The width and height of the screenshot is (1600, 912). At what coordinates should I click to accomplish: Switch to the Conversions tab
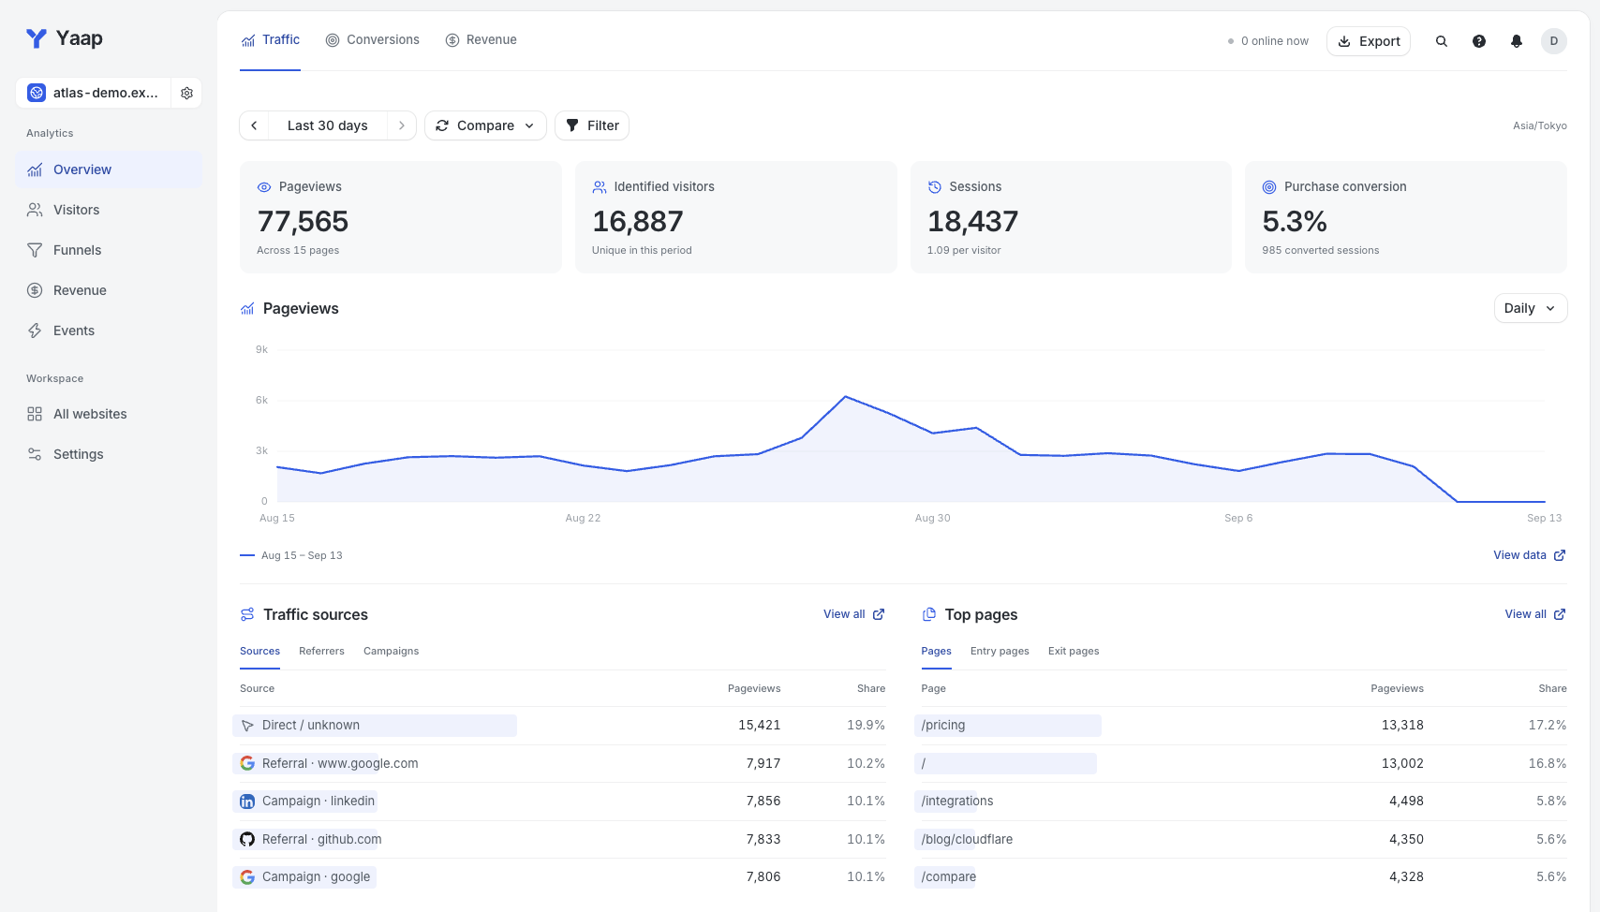(x=373, y=39)
